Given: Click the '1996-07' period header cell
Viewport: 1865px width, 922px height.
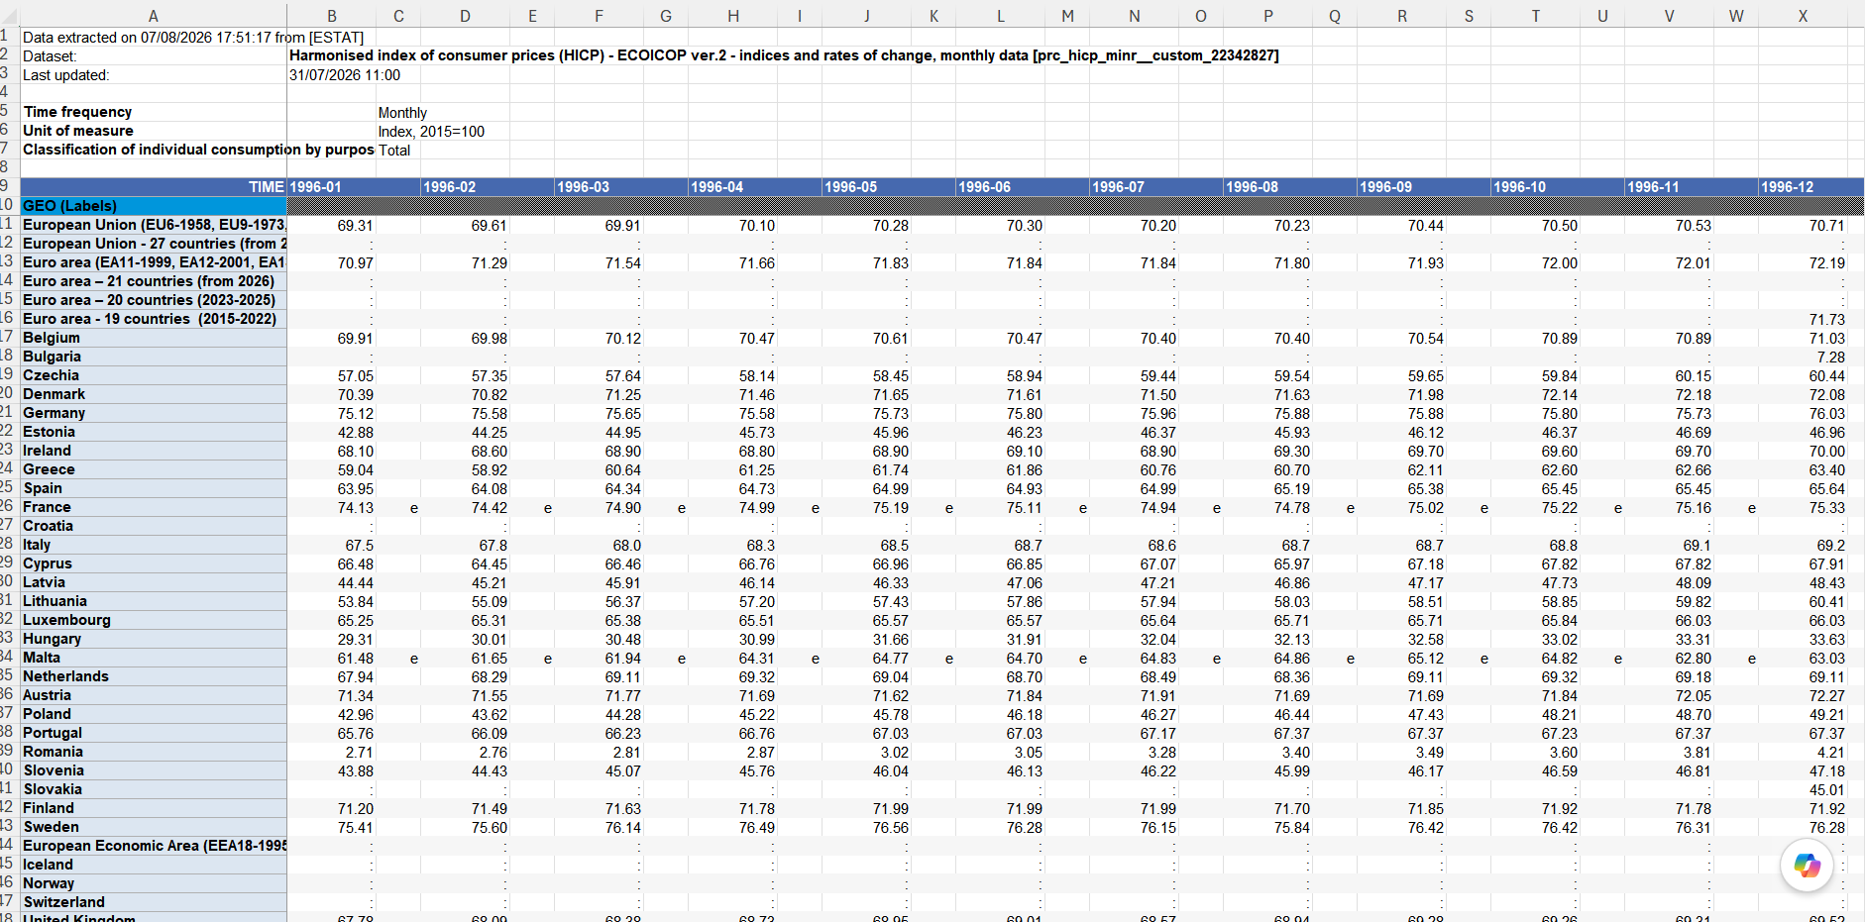Looking at the screenshot, I should pyautogui.click(x=1135, y=187).
